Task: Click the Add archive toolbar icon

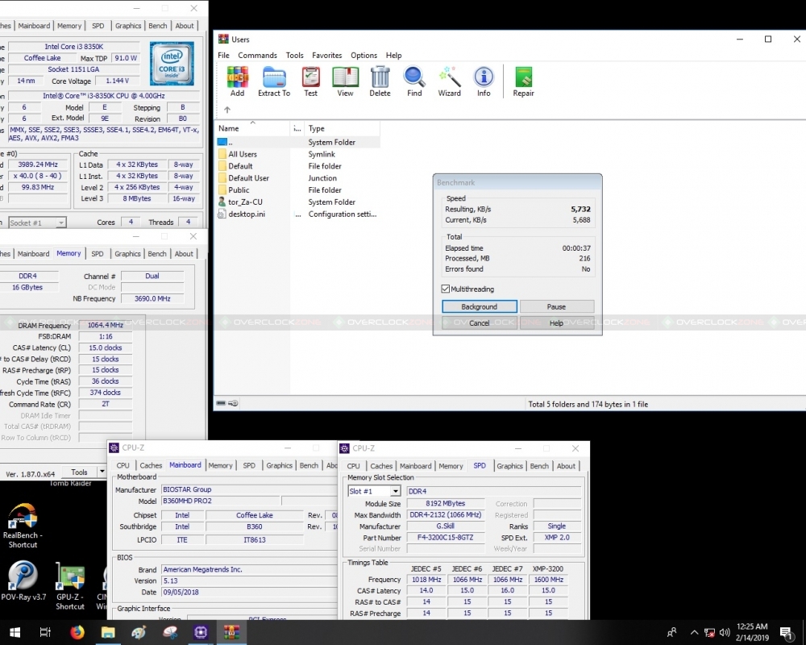Action: (x=237, y=81)
